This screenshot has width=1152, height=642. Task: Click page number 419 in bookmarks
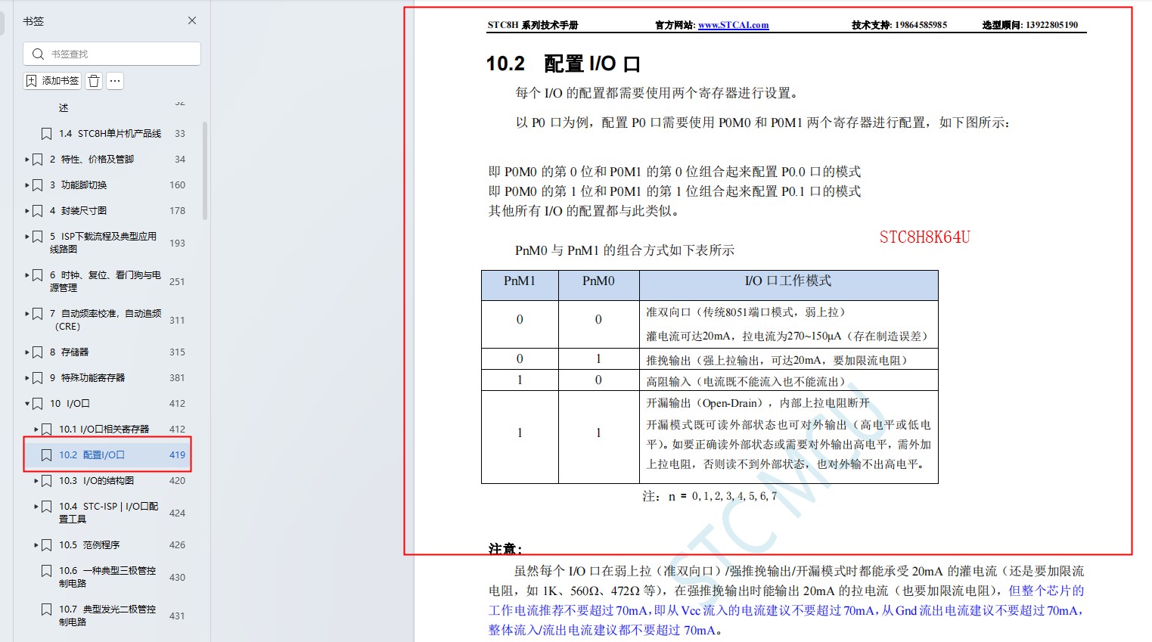point(177,455)
